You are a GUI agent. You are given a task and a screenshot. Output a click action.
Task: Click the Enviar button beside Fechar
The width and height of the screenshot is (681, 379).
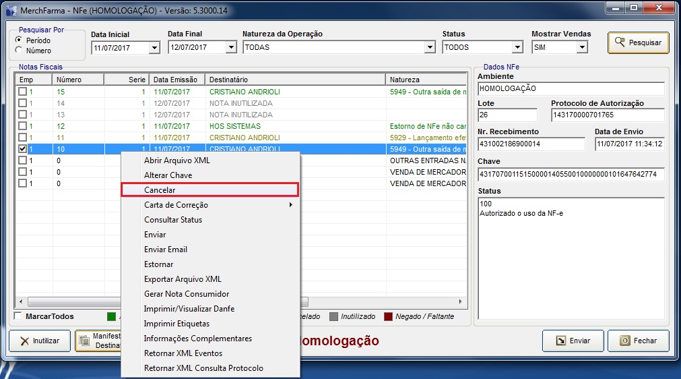click(x=573, y=341)
